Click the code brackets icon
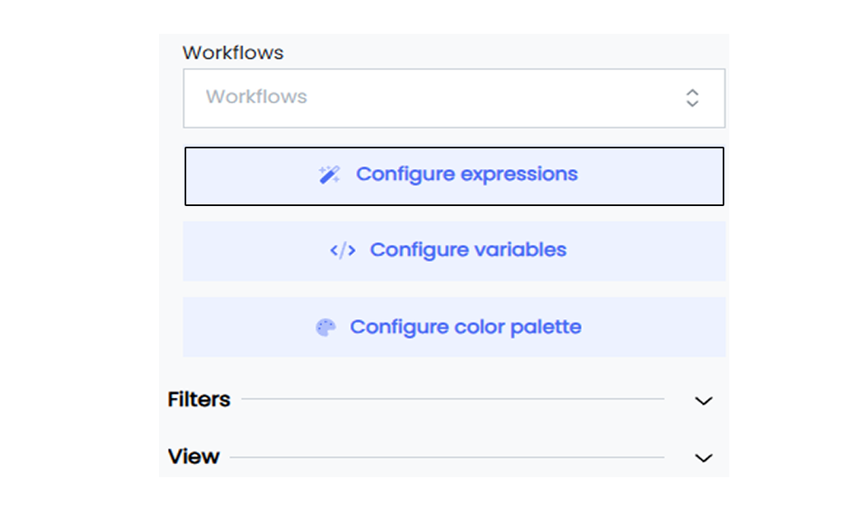The width and height of the screenshot is (857, 511). click(x=343, y=251)
